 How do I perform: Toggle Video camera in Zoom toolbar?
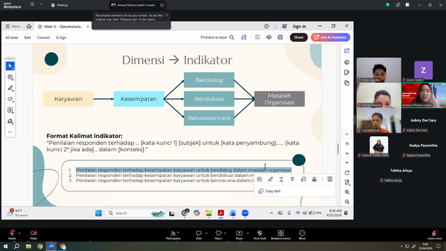(33, 235)
